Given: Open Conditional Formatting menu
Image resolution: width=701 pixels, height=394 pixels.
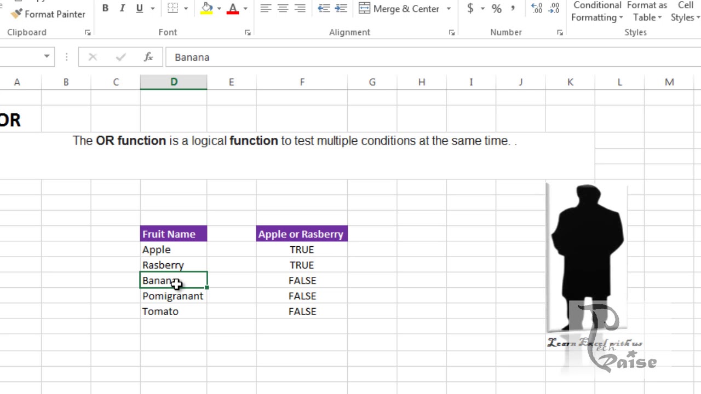Looking at the screenshot, I should tap(597, 11).
